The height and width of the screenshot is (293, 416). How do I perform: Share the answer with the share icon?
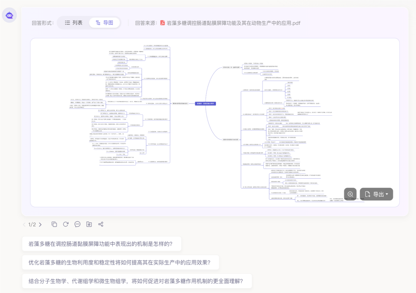(x=101, y=224)
